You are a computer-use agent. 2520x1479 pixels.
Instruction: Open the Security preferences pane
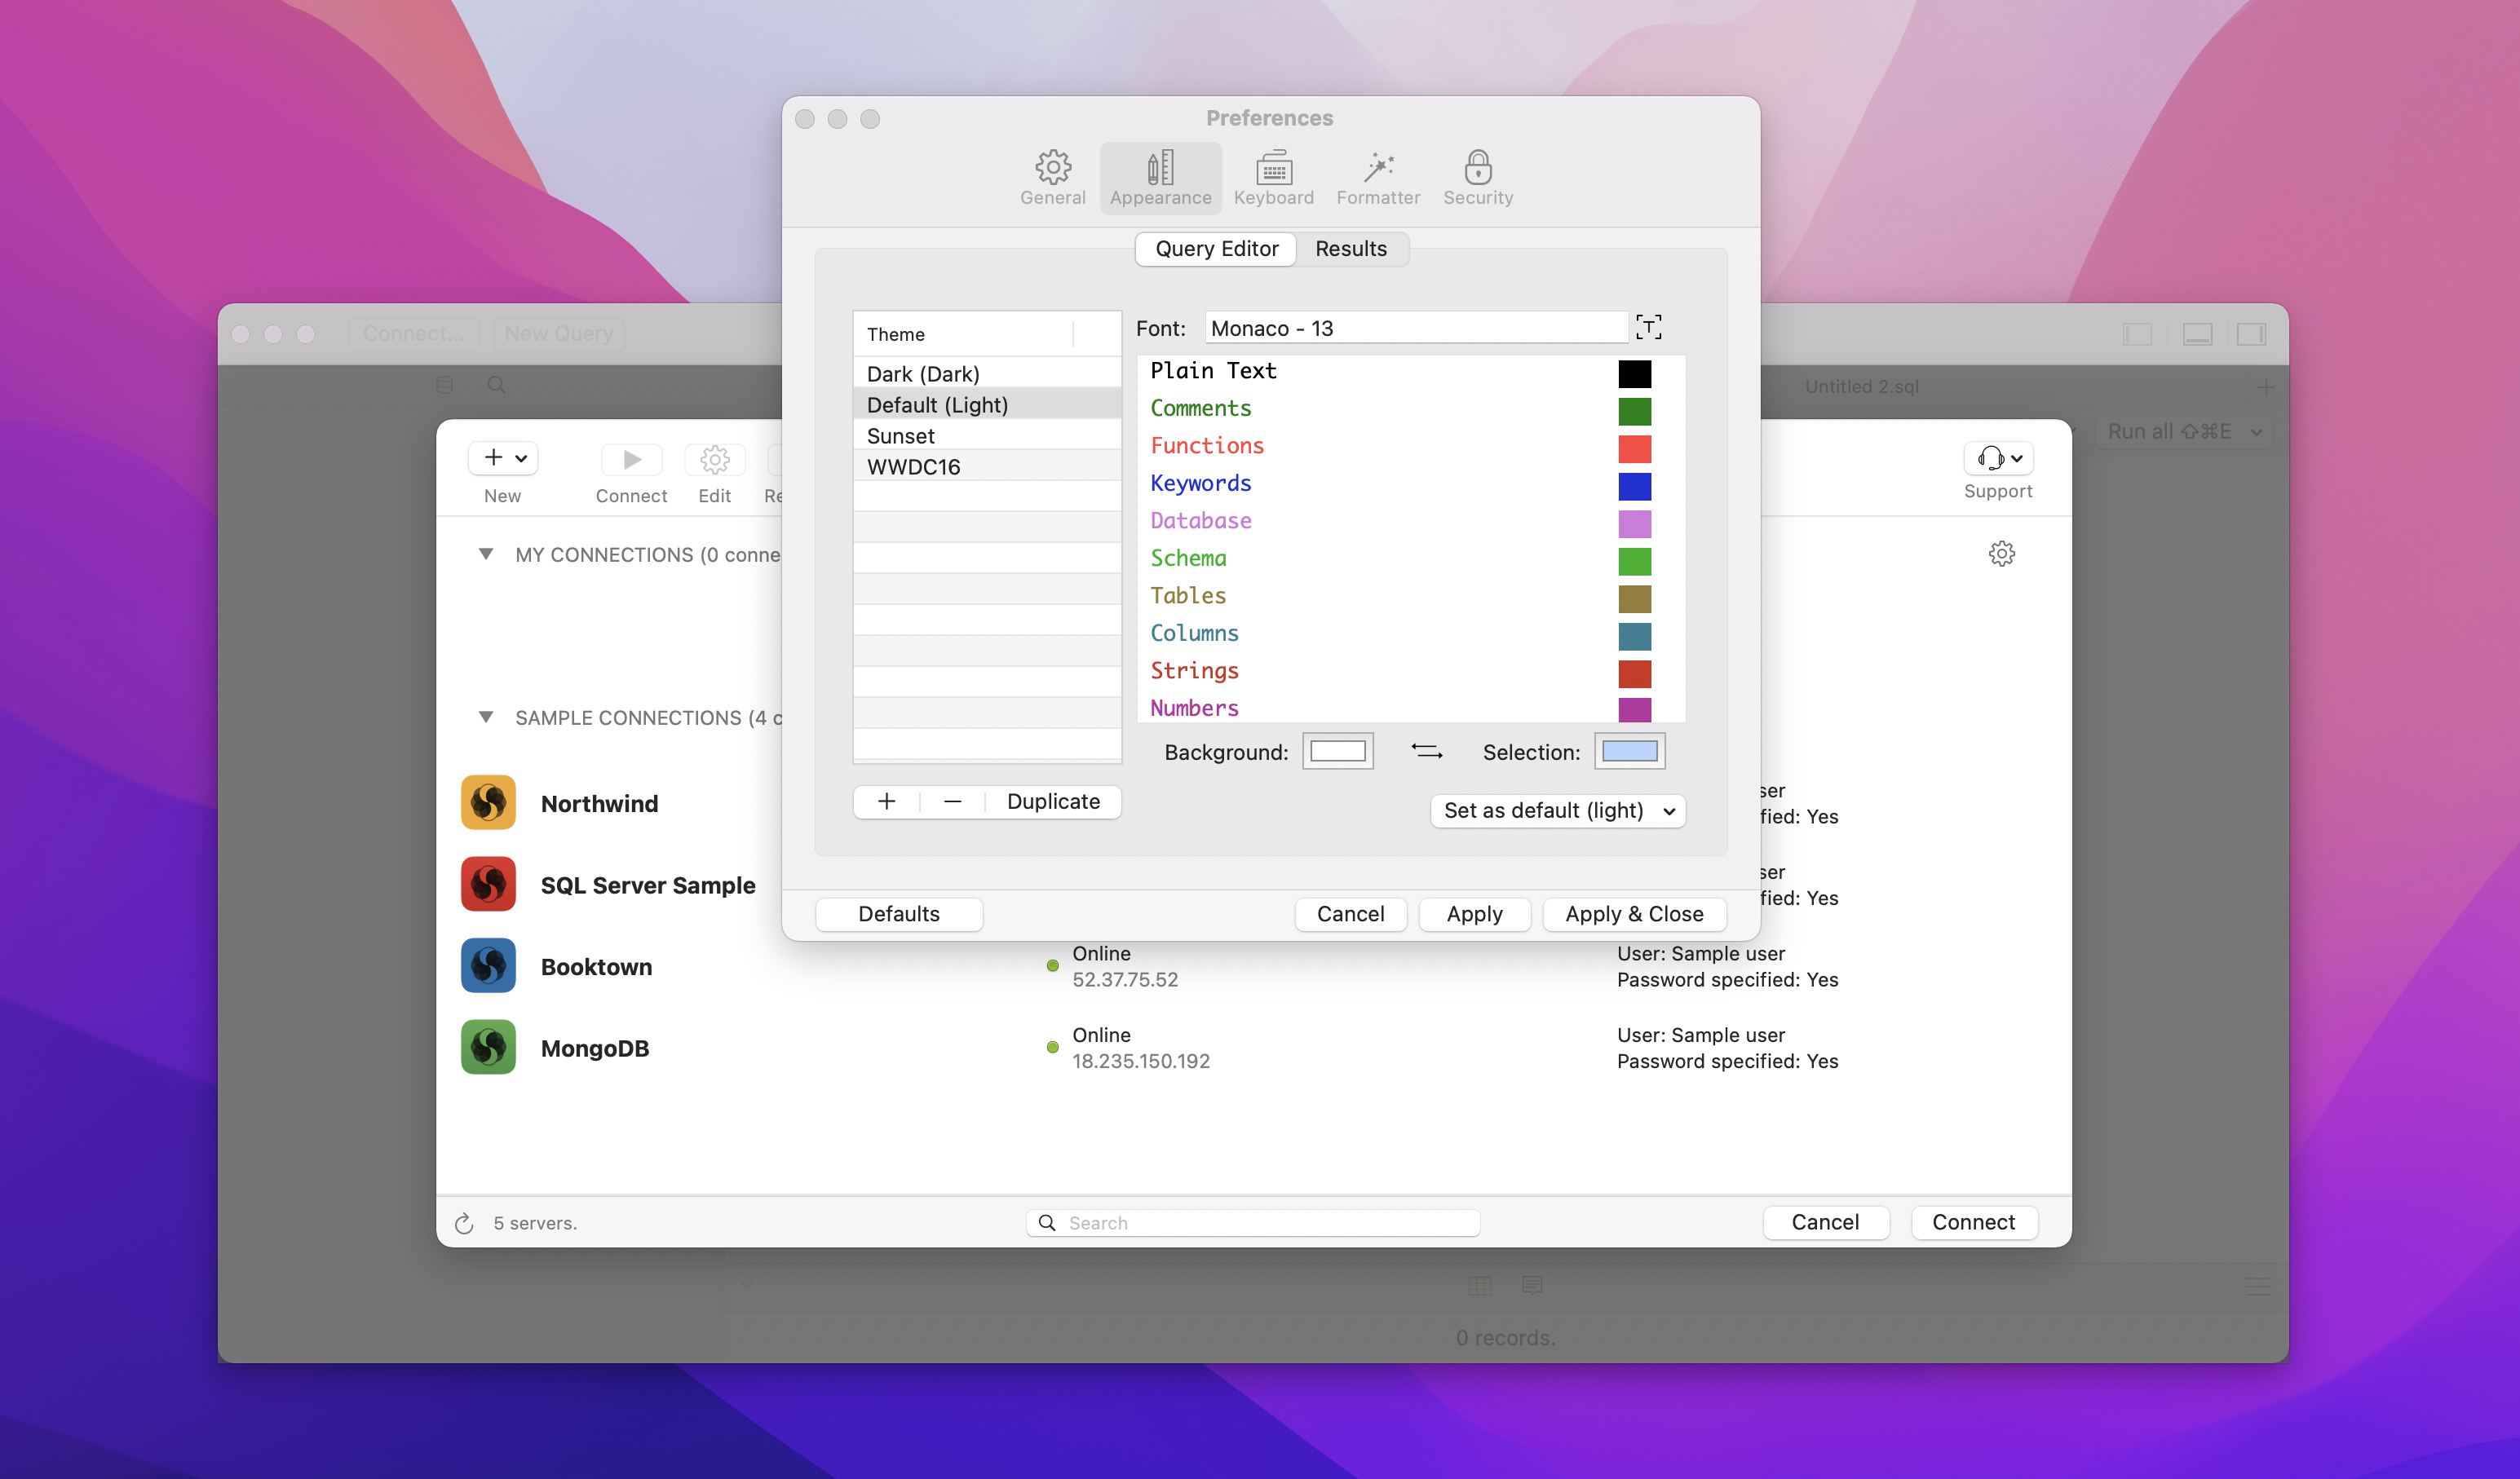[x=1477, y=177]
